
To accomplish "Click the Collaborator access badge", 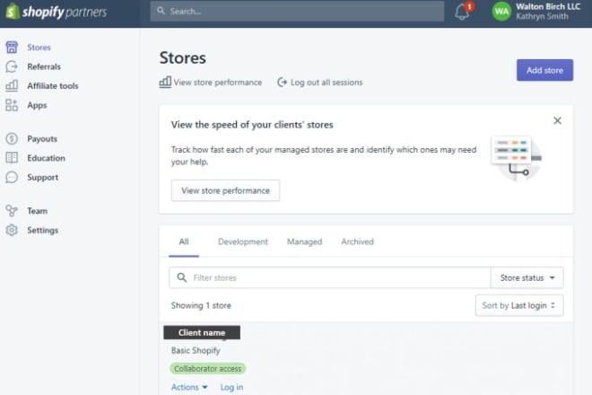I will click(208, 369).
